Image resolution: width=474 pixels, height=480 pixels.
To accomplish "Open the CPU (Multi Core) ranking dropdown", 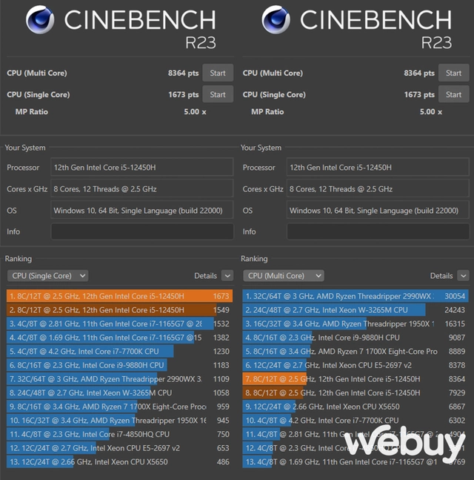I will 283,275.
